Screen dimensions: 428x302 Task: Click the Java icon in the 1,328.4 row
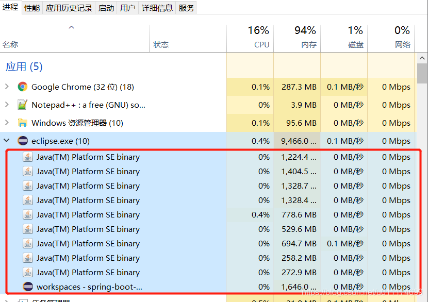[x=28, y=200]
